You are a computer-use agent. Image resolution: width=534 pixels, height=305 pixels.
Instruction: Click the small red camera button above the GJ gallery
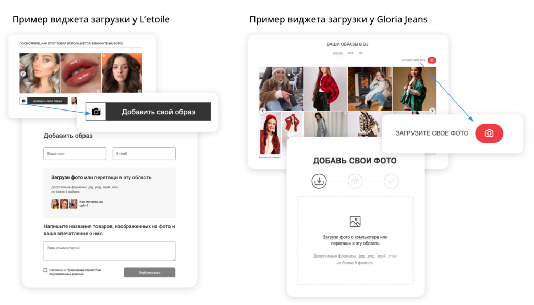(432, 60)
